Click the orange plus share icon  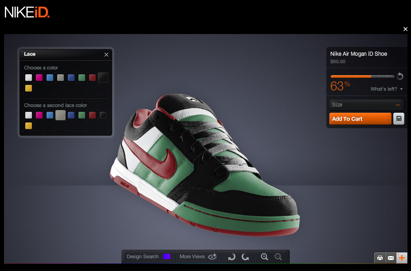(402, 258)
